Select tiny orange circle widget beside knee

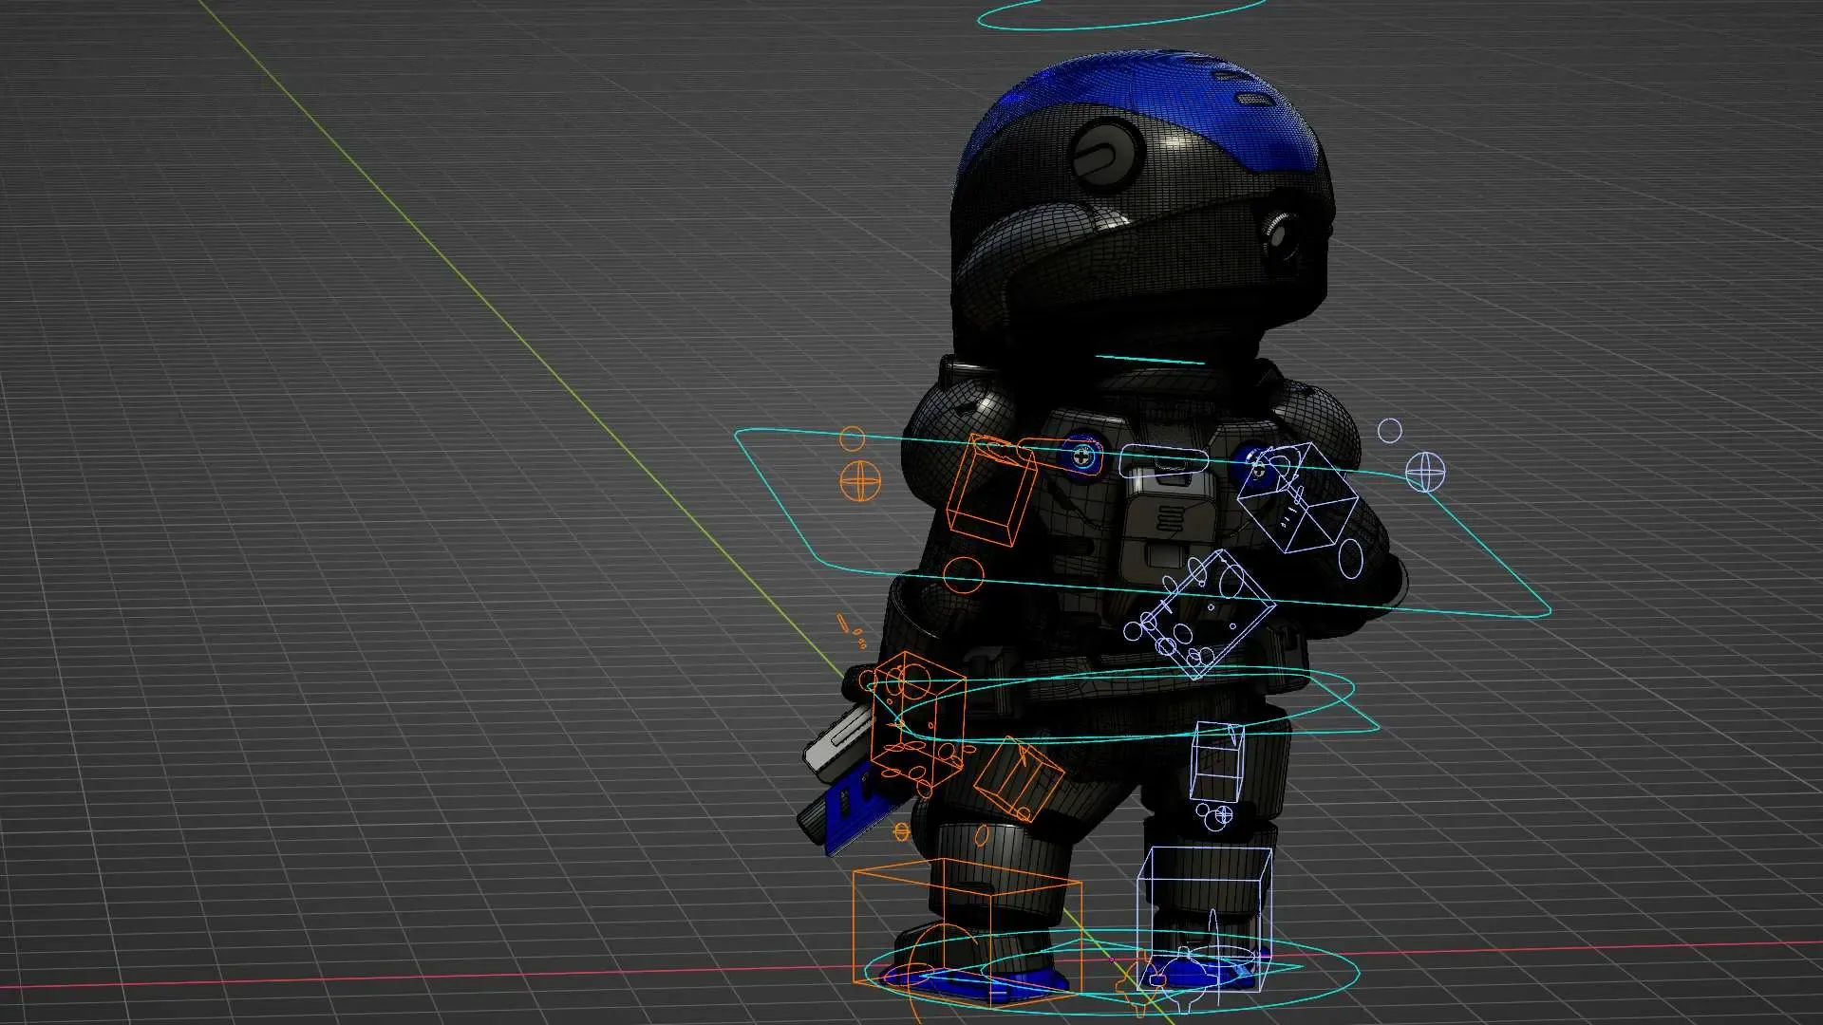[x=901, y=832]
